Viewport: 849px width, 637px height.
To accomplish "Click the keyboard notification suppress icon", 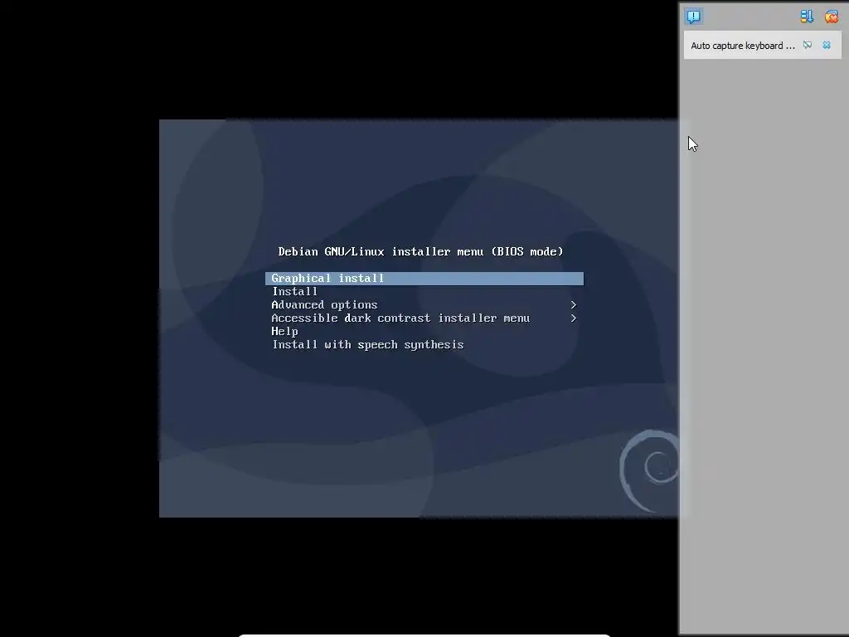I will [x=808, y=45].
